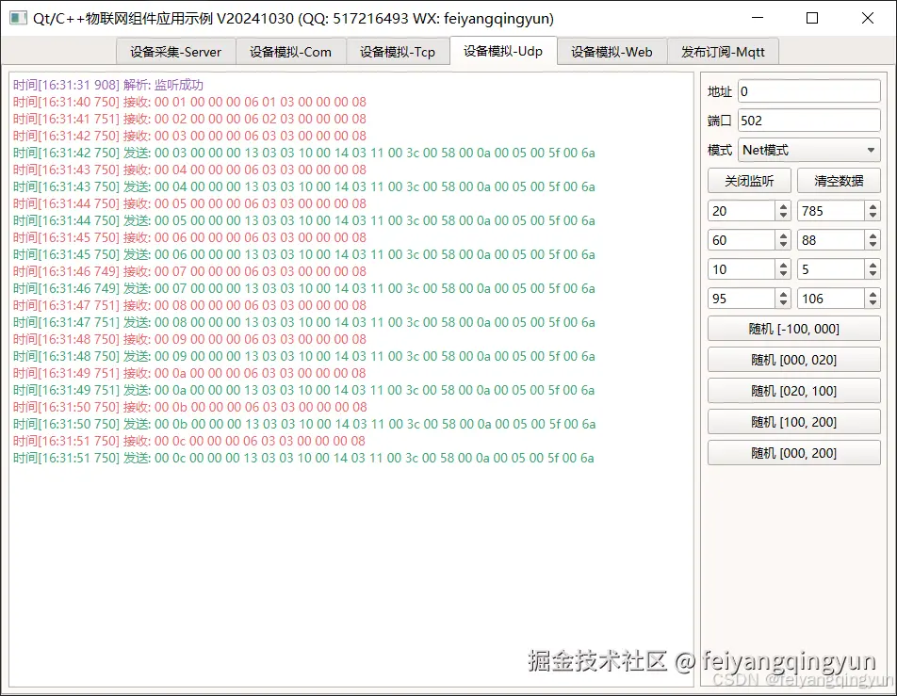Increase the spin box value 60

[x=783, y=235]
